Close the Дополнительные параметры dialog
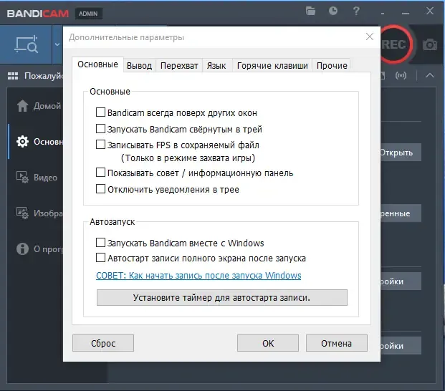 coord(370,37)
